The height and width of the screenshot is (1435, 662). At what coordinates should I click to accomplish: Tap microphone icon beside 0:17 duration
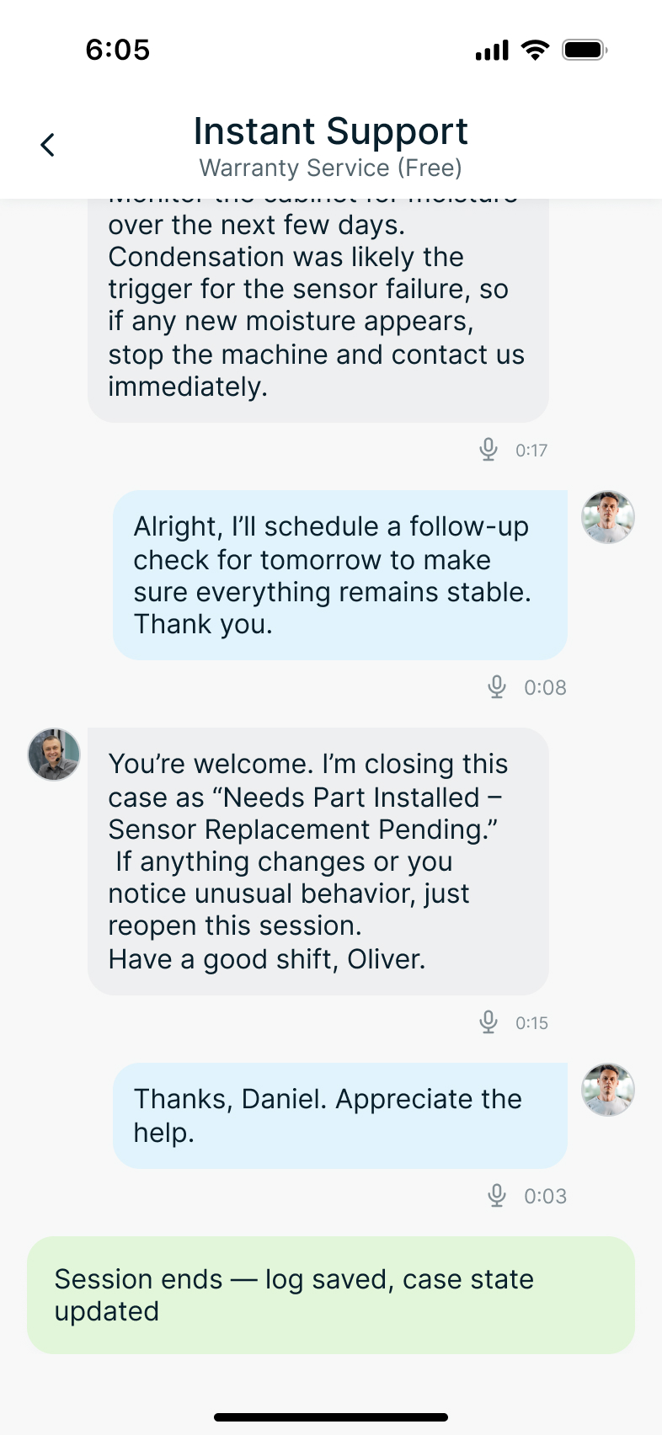point(488,450)
